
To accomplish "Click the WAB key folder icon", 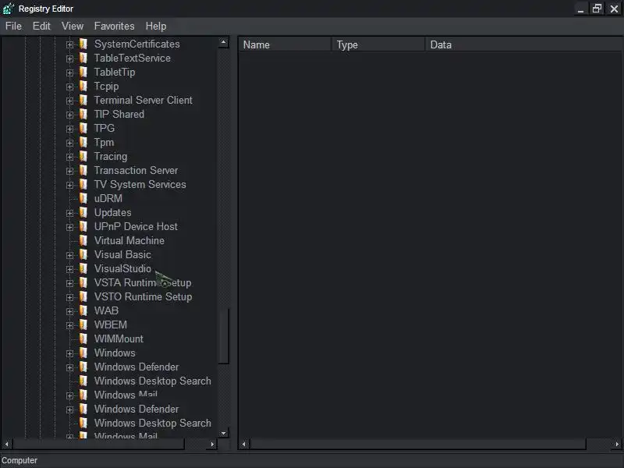I will 83,310.
